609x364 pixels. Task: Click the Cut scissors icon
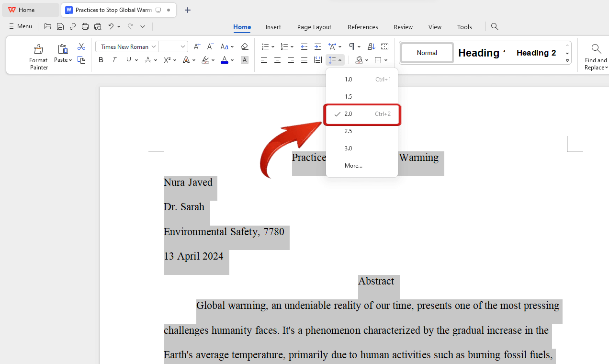point(81,46)
